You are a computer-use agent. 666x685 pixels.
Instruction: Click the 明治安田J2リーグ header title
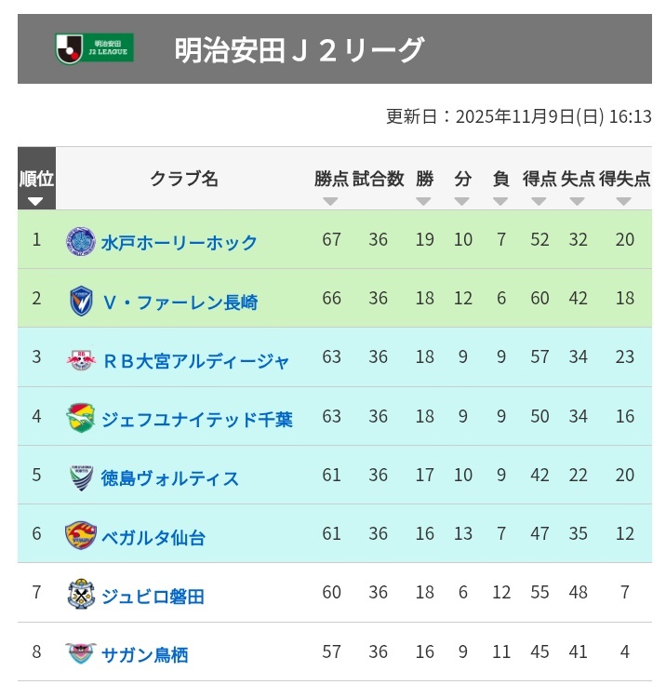(299, 49)
